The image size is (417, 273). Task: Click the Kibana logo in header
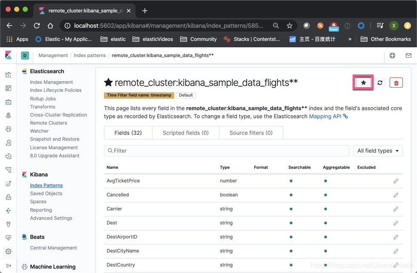coord(8,55)
